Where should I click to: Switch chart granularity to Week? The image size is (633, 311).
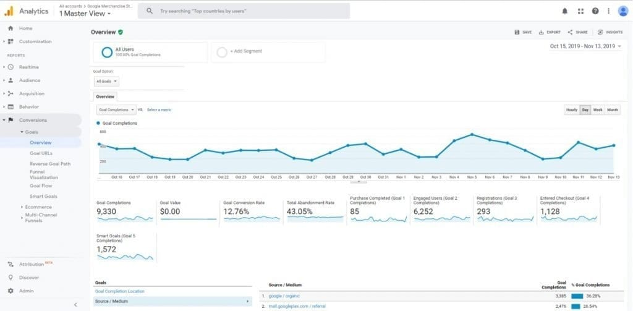(x=598, y=110)
